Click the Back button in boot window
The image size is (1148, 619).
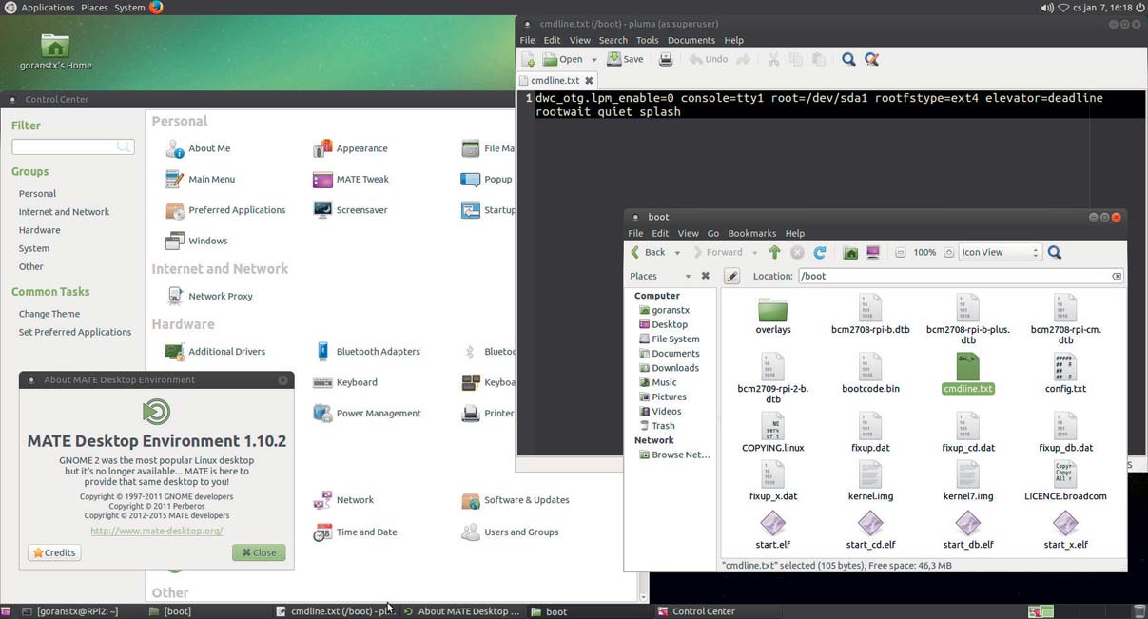(x=648, y=252)
